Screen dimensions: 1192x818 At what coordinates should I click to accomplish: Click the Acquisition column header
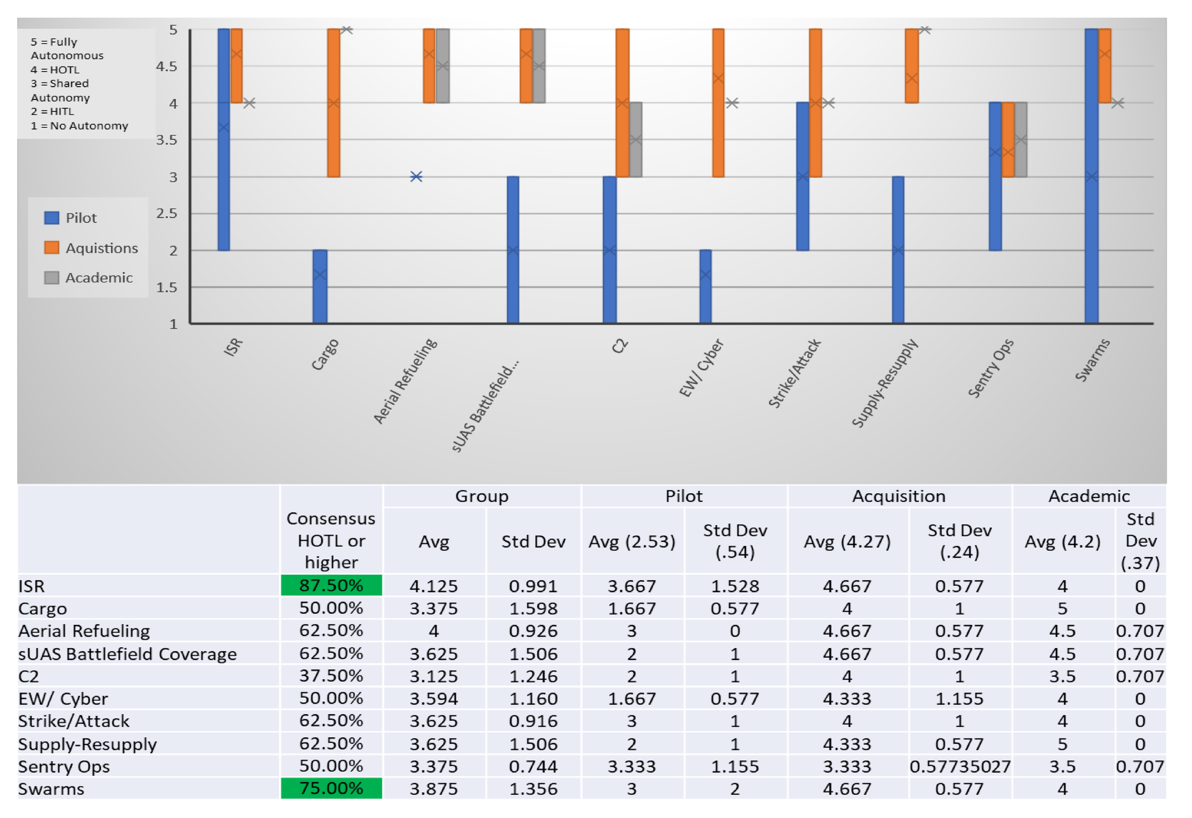tap(898, 496)
